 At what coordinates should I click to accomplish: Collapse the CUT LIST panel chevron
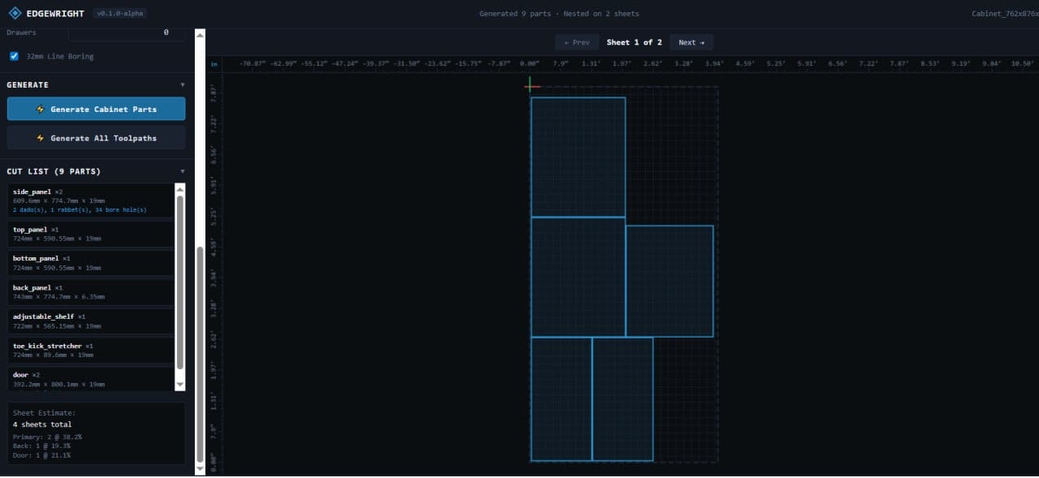183,171
